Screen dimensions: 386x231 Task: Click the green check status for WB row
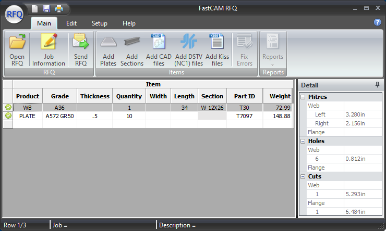8,107
